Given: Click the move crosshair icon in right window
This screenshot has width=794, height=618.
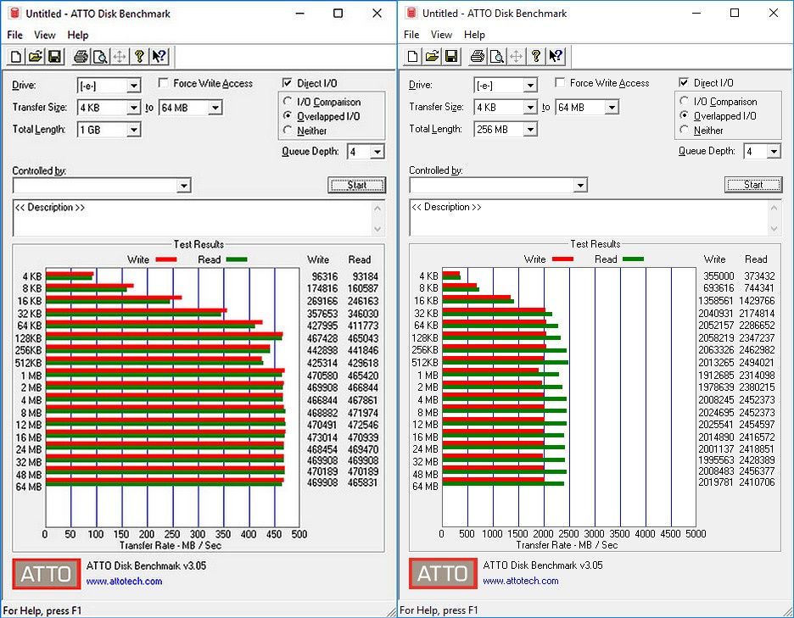Looking at the screenshot, I should click(516, 56).
